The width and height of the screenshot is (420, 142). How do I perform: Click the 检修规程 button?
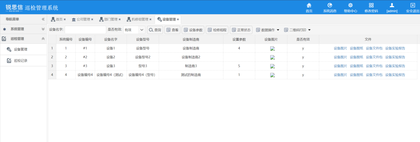click(x=217, y=30)
